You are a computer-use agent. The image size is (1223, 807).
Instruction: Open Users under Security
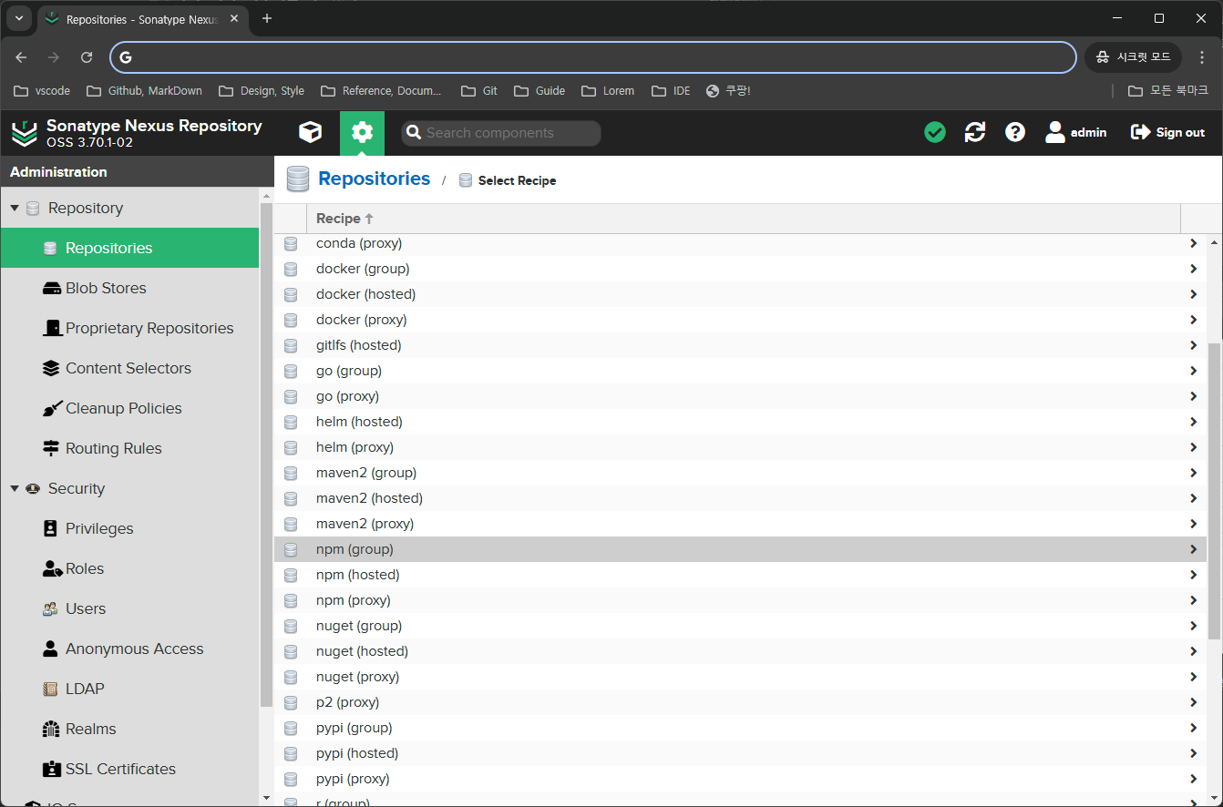(129, 608)
